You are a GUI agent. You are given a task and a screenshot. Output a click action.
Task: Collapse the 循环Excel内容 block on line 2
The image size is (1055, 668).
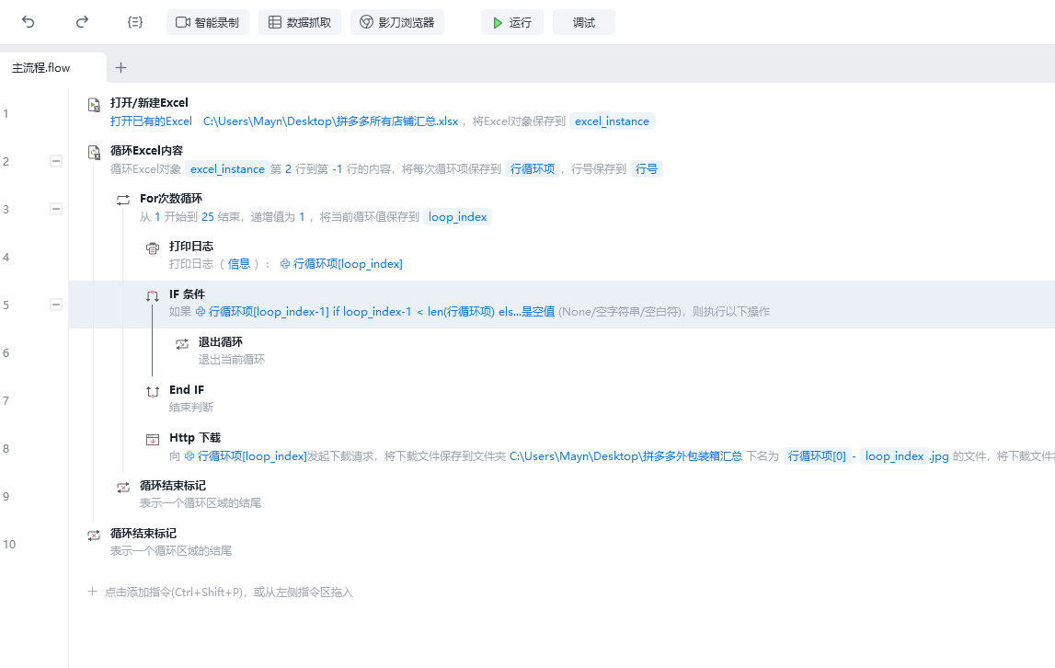[x=56, y=161]
